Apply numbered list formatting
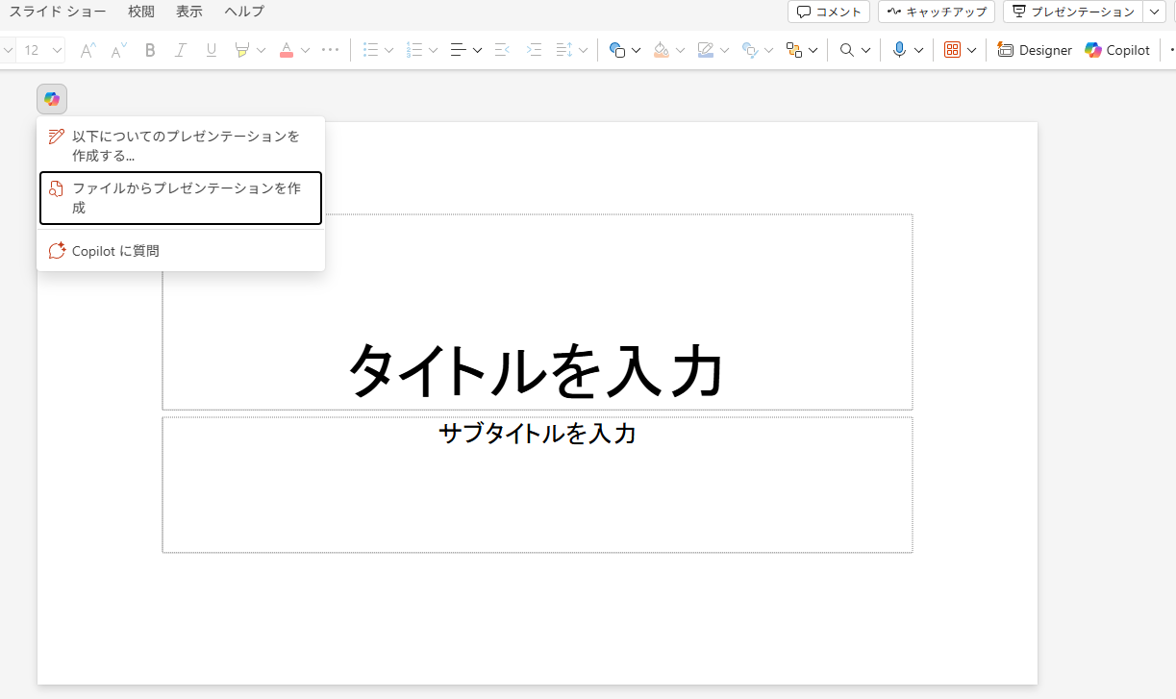Image resolution: width=1176 pixels, height=699 pixels. coord(414,50)
